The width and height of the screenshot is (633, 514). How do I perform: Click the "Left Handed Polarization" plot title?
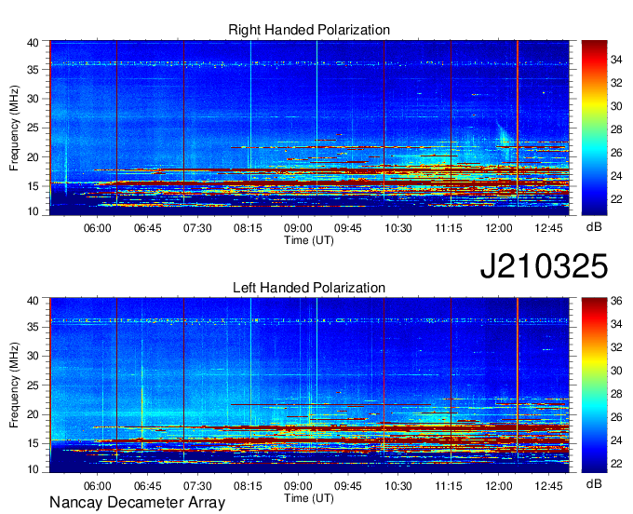point(309,288)
